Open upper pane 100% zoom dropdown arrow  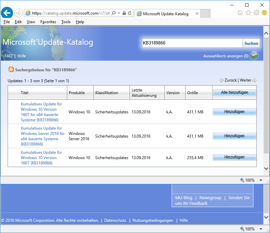[261, 180]
